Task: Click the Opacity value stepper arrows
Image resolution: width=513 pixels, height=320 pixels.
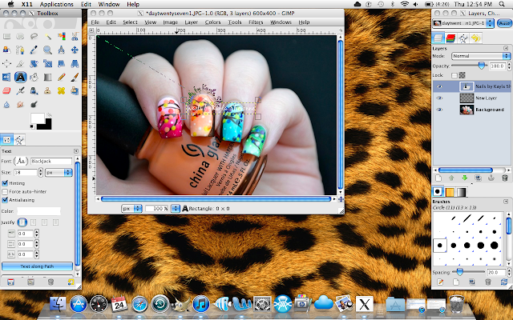Action: (x=509, y=66)
